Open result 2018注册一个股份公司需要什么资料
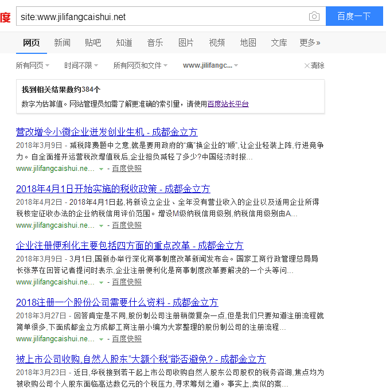386x390 pixels. click(117, 302)
